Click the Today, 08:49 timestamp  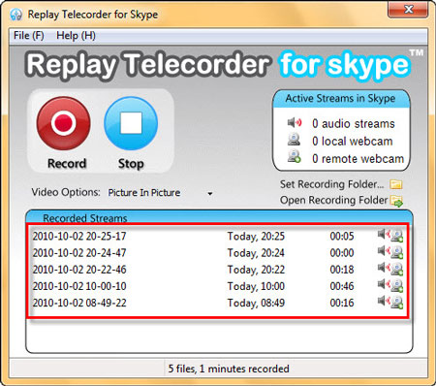point(256,304)
